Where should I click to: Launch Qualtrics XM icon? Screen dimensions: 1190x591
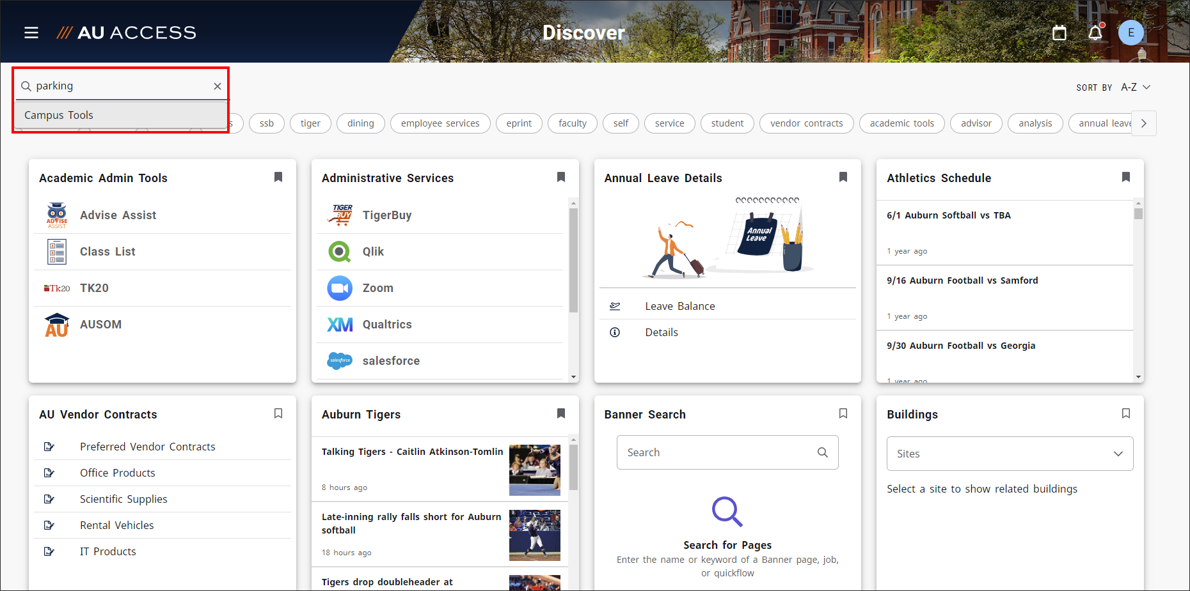click(x=340, y=325)
